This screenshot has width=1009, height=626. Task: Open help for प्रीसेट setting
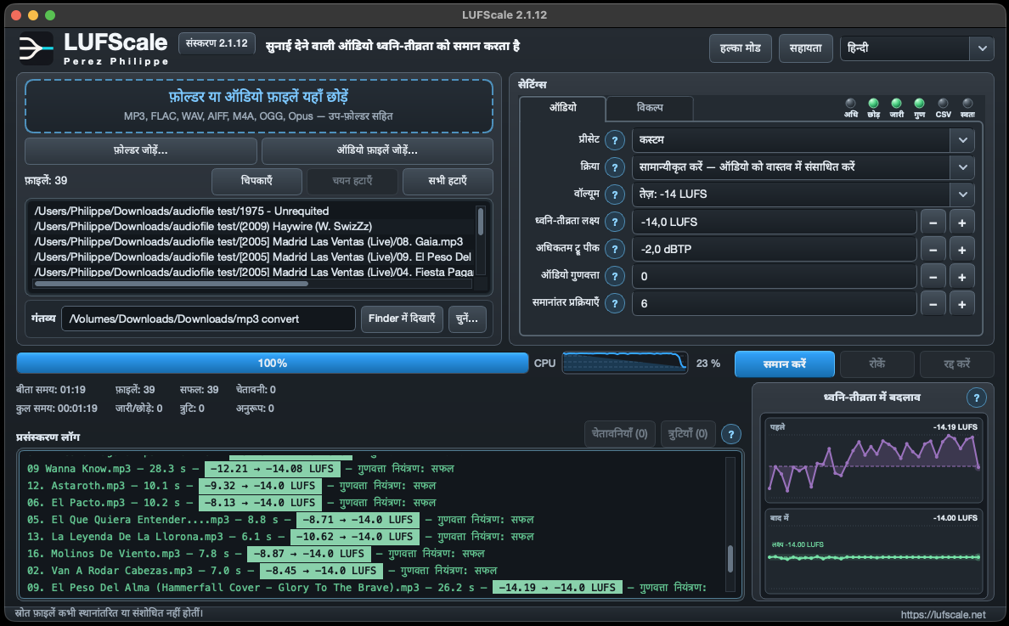[615, 140]
